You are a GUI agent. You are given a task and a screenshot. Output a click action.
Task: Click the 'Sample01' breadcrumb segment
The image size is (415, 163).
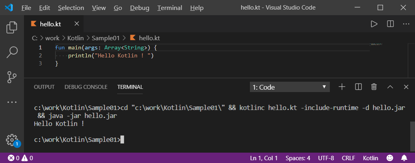click(106, 38)
